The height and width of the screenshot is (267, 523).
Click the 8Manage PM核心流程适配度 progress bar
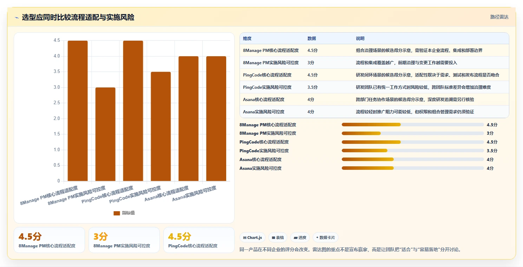(413, 125)
